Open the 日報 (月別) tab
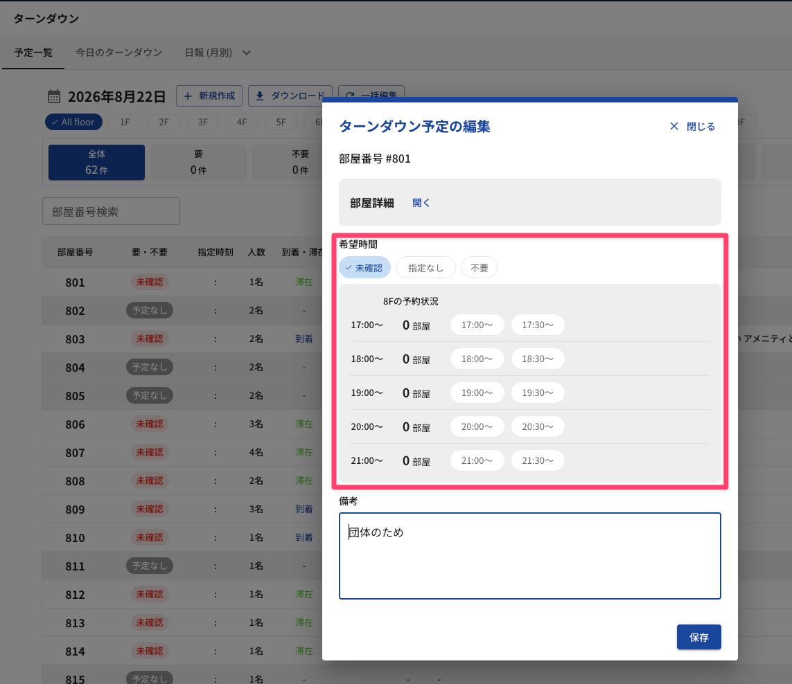 click(208, 53)
